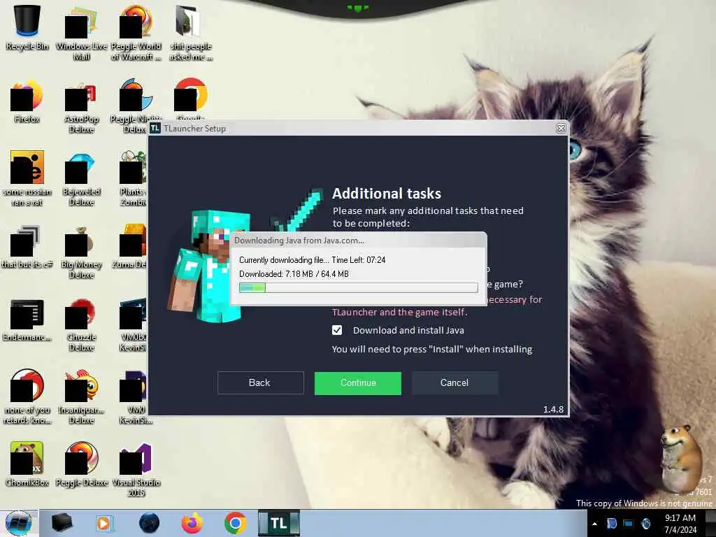716x537 pixels.
Task: Click the green Continue button
Action: [x=358, y=383]
